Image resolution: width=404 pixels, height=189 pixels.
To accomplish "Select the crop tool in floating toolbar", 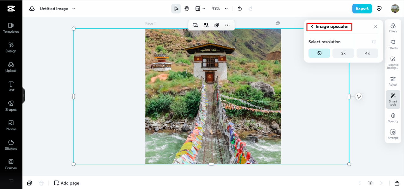I will point(195,25).
